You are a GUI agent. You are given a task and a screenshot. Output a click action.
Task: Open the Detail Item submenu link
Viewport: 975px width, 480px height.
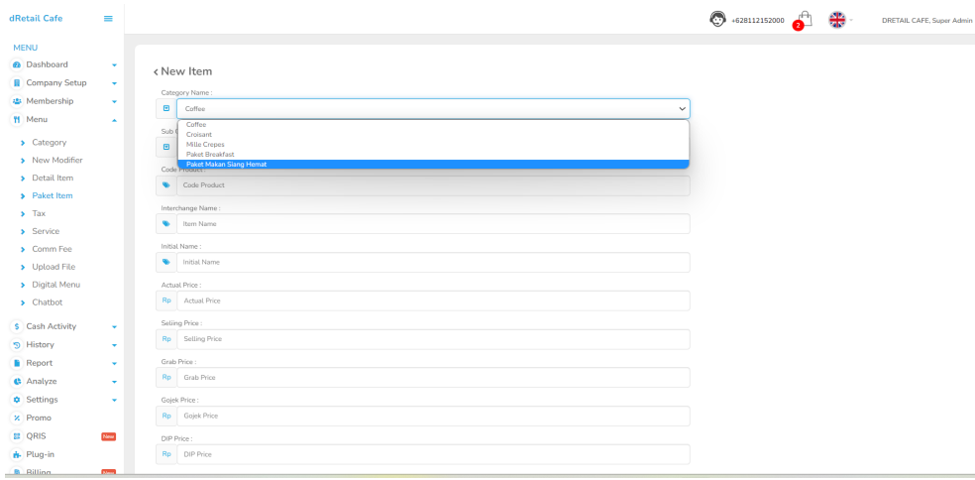[53, 179]
